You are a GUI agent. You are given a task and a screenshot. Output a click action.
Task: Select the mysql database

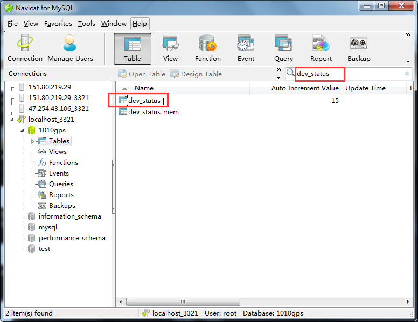48,227
